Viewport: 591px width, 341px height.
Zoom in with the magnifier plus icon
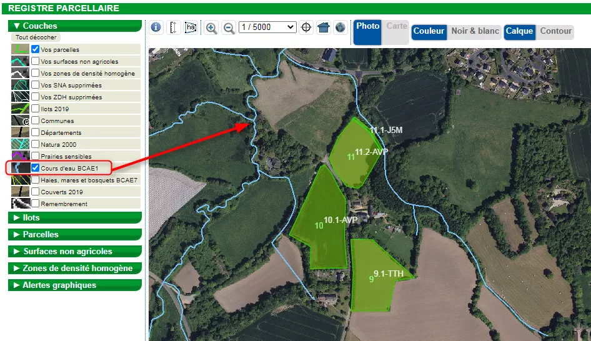click(212, 27)
